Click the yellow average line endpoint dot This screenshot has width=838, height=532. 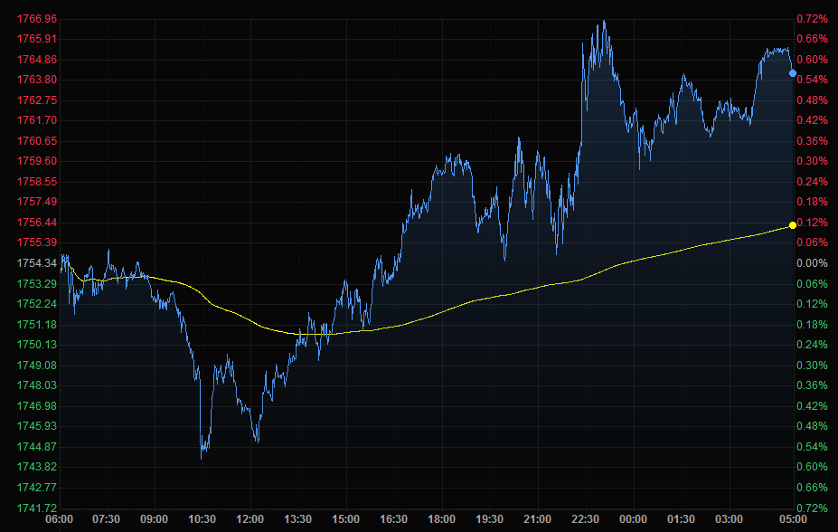click(793, 224)
